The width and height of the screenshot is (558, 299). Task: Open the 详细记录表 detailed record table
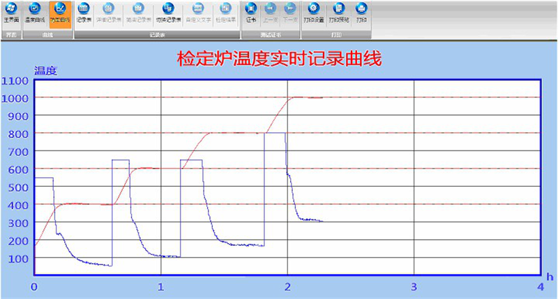(108, 13)
